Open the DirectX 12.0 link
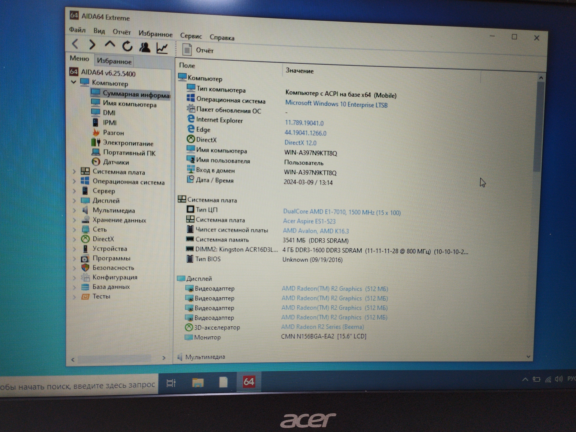576x432 pixels. click(x=301, y=143)
